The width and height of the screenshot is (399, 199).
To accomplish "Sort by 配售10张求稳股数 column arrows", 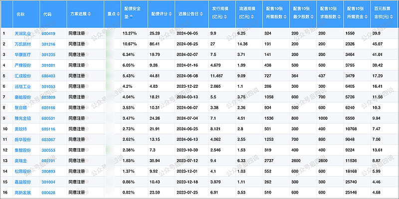I will [x=339, y=17].
